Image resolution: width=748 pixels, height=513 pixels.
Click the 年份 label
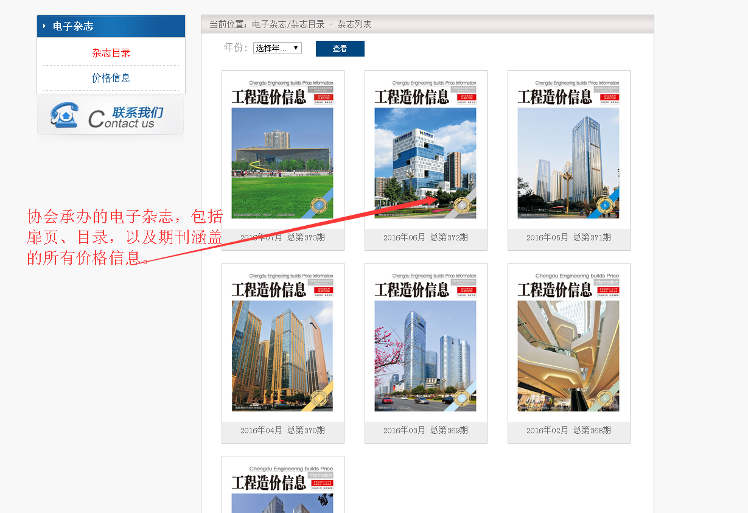click(x=236, y=48)
